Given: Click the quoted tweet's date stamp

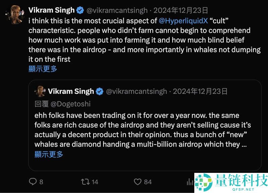Looking at the screenshot, I should (200, 91).
